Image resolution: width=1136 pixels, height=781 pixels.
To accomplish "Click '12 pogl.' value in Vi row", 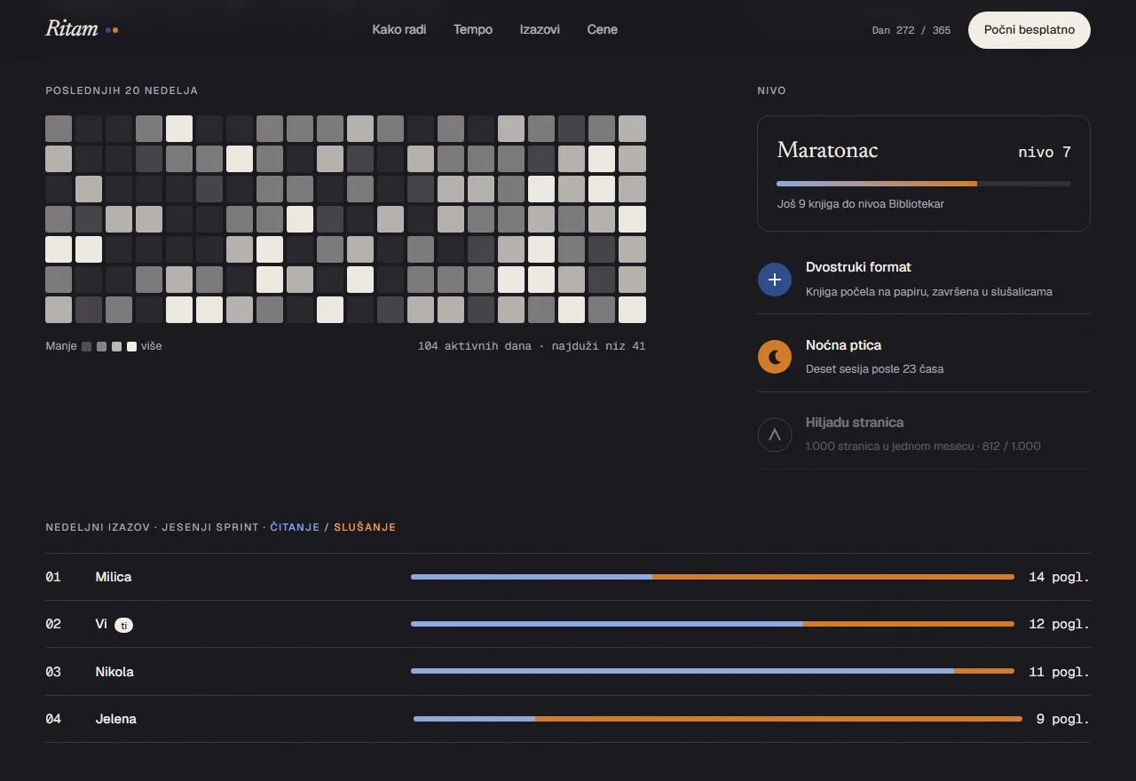I will coord(1059,624).
